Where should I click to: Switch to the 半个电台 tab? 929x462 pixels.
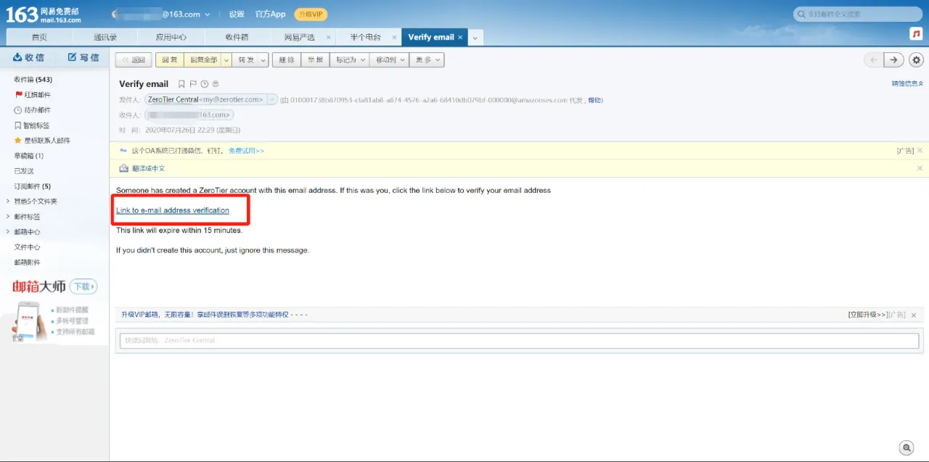[365, 38]
